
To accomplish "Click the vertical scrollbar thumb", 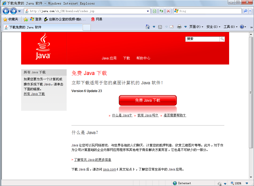I will pos(251,92).
